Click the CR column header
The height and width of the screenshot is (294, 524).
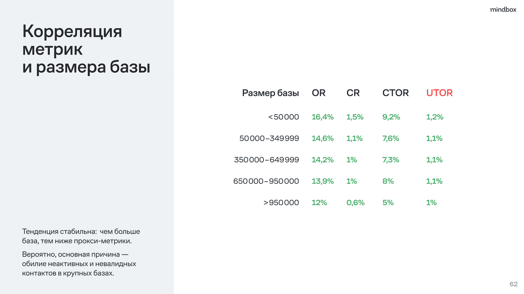(x=353, y=93)
